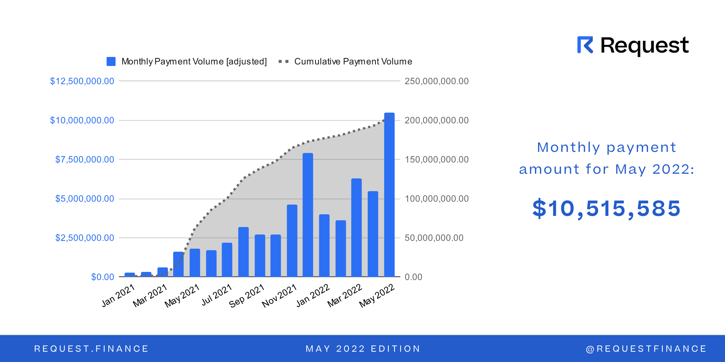The height and width of the screenshot is (362, 725).
Task: Click the Sep 2021 x-axis label
Action: point(247,296)
